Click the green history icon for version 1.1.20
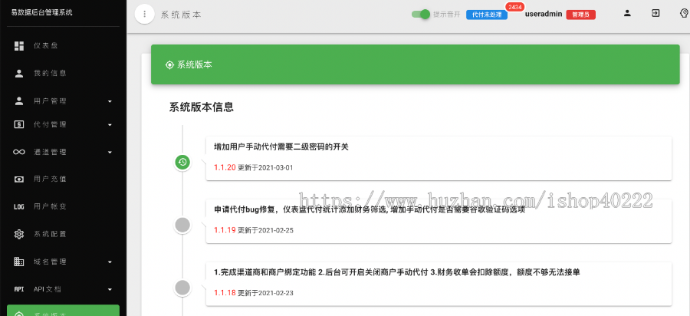Viewport: 690px width, 316px height. (182, 162)
